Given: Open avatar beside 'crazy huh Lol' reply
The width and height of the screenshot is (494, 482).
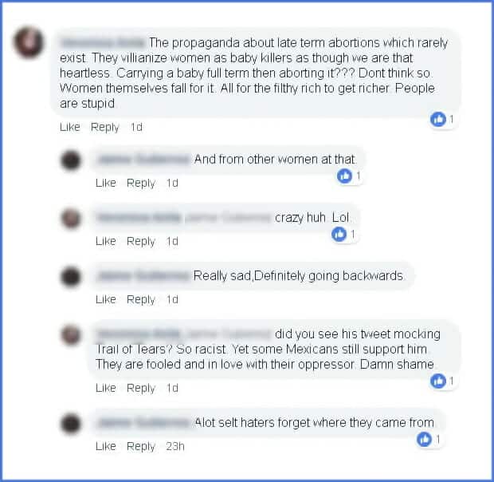Looking at the screenshot, I should (x=71, y=219).
